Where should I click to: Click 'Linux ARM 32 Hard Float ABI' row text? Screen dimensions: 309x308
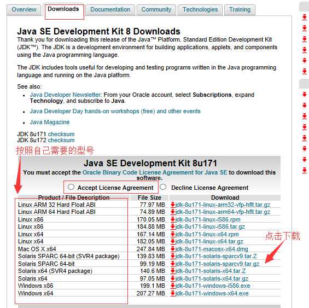[x=57, y=205]
